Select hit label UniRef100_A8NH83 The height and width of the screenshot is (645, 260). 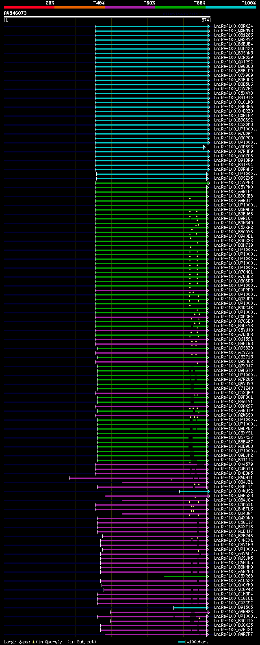click(234, 612)
